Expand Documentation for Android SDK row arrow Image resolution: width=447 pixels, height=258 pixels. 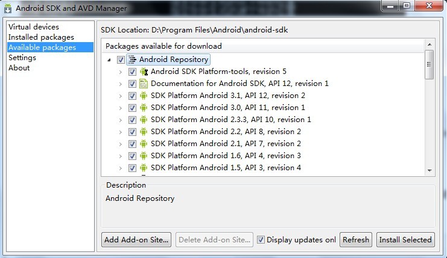point(120,84)
